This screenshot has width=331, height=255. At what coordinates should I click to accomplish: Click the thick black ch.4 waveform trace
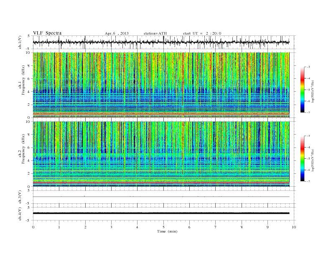[161, 213]
